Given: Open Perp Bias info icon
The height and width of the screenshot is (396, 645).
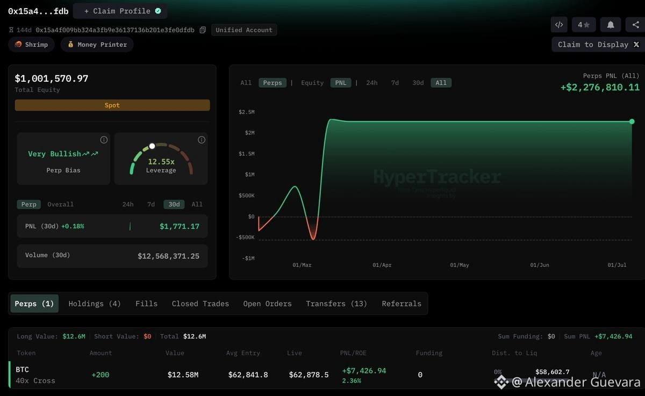Looking at the screenshot, I should pyautogui.click(x=104, y=140).
